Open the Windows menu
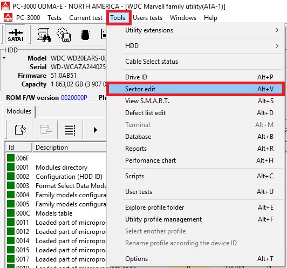The image size is (287, 268). (183, 18)
